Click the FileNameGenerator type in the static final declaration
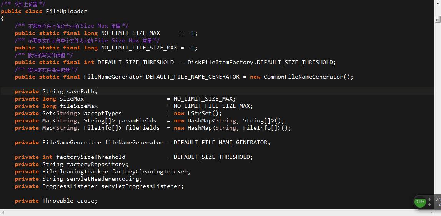Image resolution: width=441 pixels, height=216 pixels. click(113, 77)
